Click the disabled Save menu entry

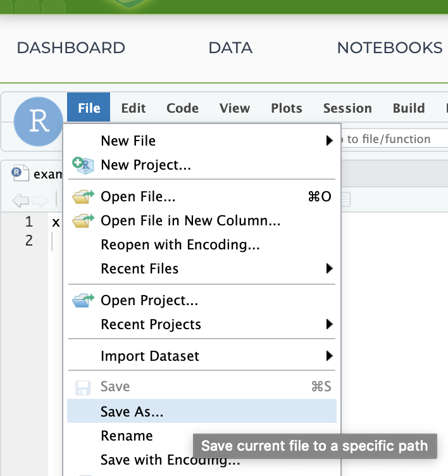tap(202, 387)
